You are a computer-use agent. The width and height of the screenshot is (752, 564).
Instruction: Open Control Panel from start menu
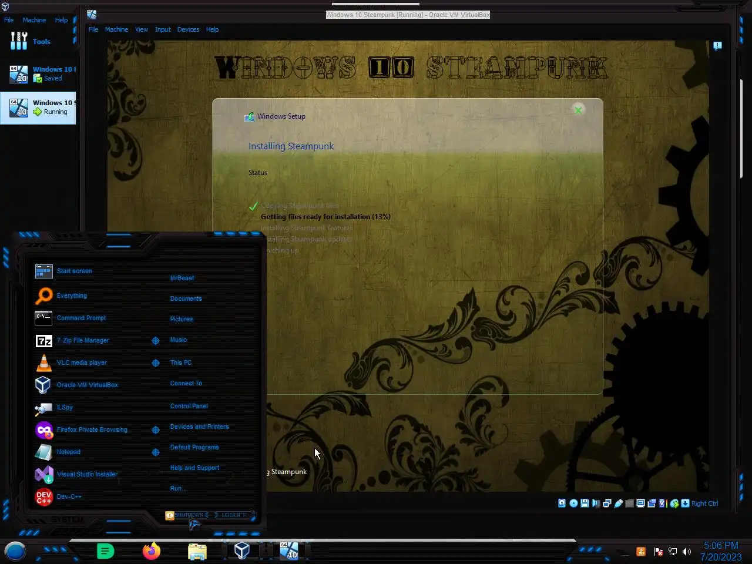pos(189,406)
